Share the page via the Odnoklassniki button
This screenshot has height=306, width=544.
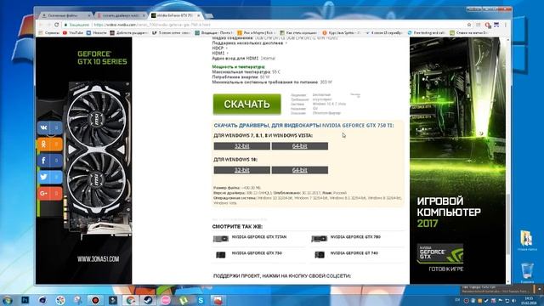click(x=49, y=144)
